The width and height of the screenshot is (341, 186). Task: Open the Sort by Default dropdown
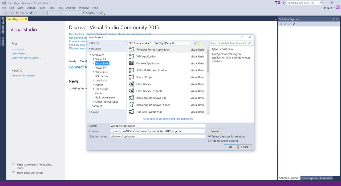(x=178, y=43)
